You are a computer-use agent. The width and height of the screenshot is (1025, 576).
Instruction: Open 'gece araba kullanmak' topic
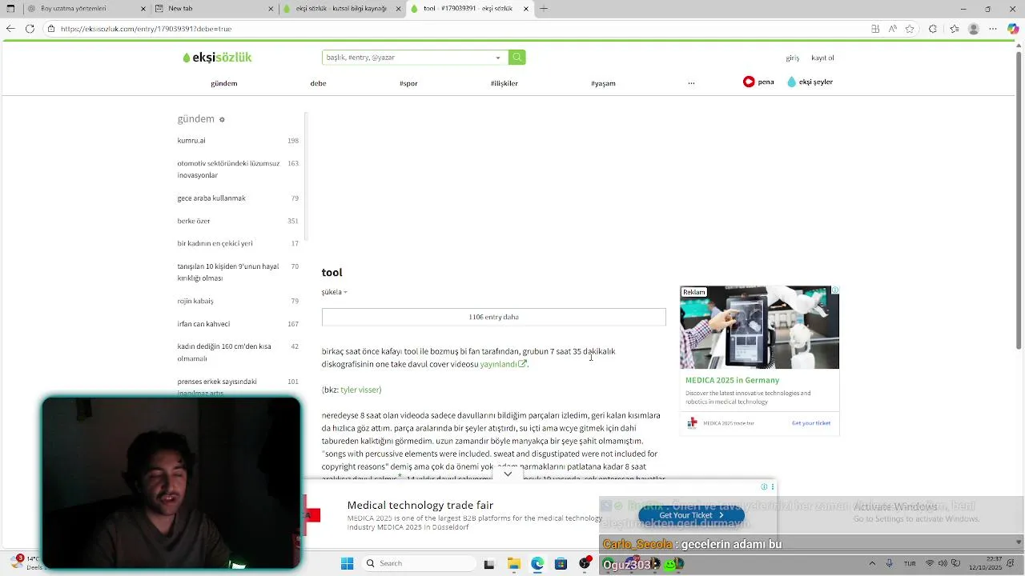tap(211, 198)
